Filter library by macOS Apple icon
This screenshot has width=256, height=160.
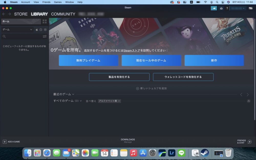[x=37, y=29]
